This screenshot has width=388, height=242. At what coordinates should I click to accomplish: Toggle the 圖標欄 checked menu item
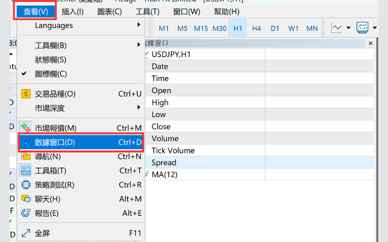tap(50, 74)
